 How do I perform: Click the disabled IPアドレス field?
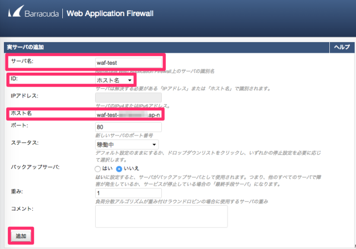(x=128, y=98)
